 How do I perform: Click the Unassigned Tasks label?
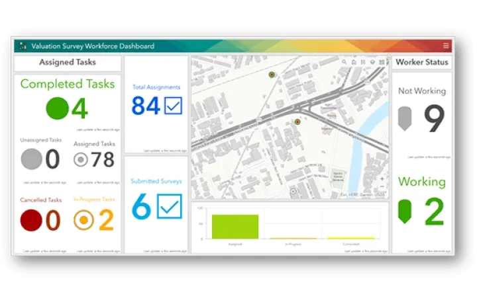tap(41, 140)
